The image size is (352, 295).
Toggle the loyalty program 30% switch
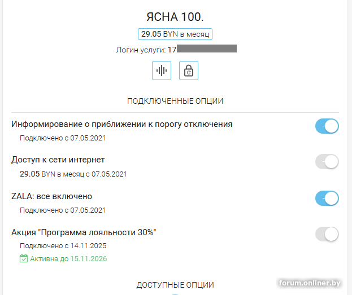327,234
